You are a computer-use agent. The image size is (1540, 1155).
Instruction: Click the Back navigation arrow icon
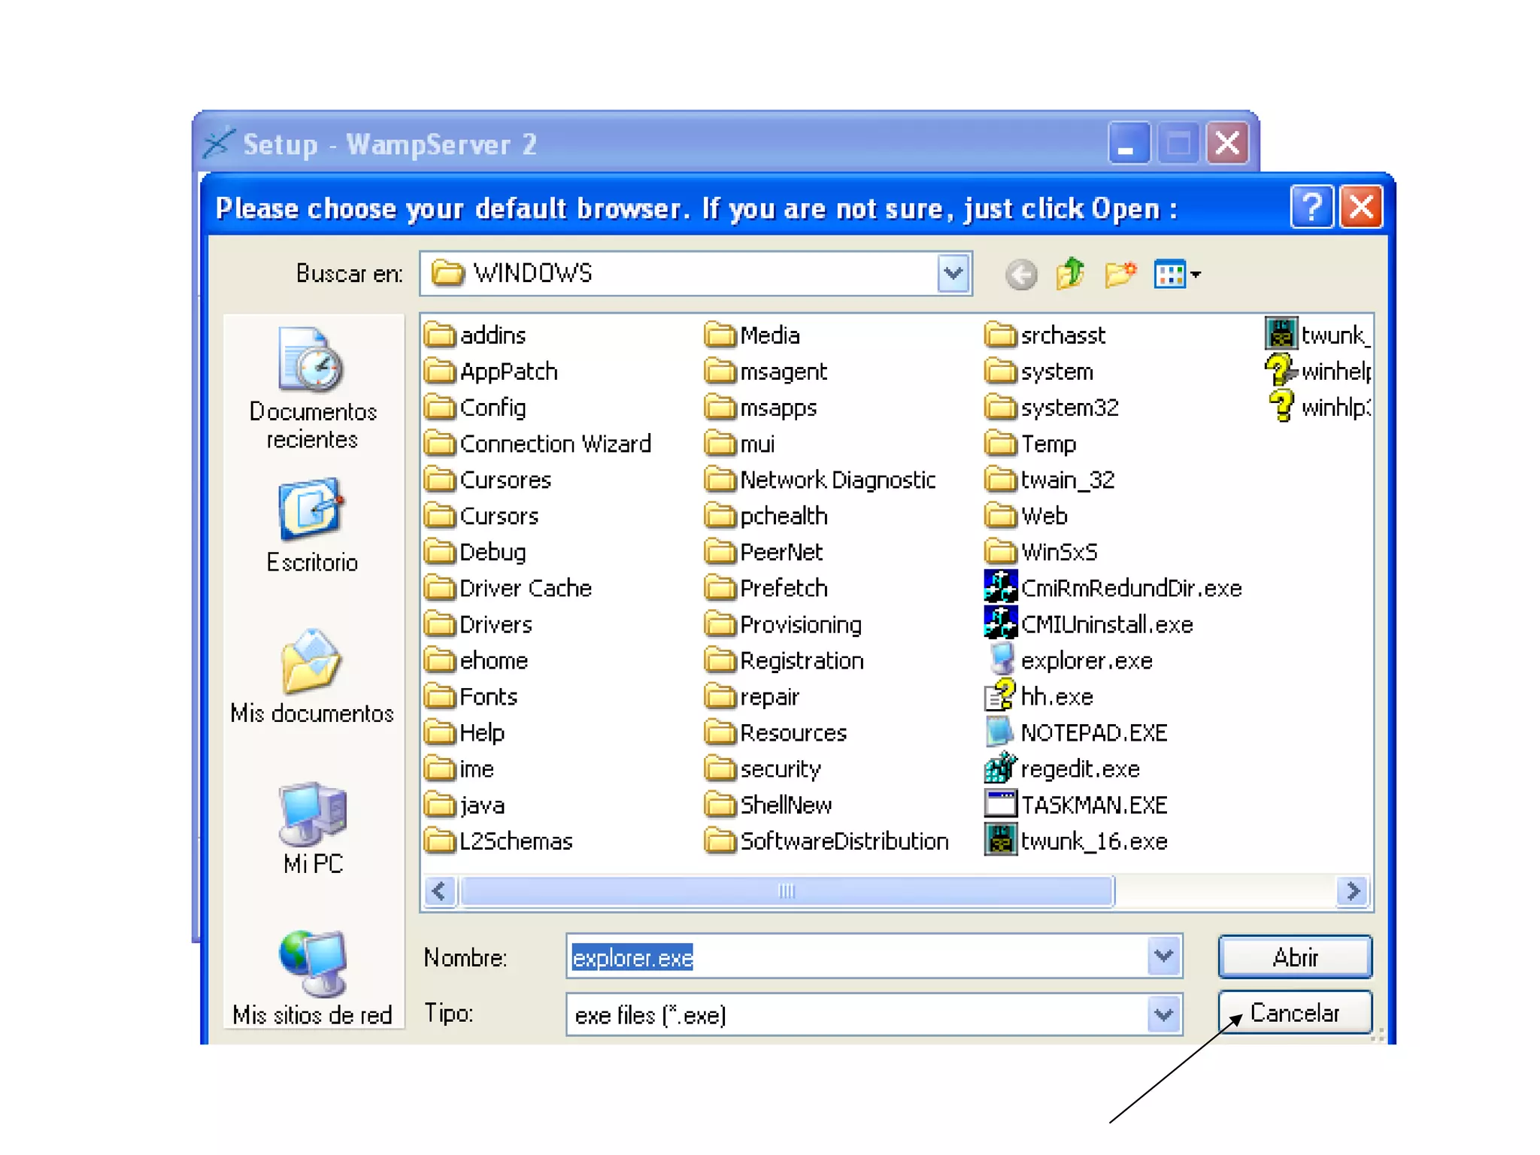(1020, 274)
